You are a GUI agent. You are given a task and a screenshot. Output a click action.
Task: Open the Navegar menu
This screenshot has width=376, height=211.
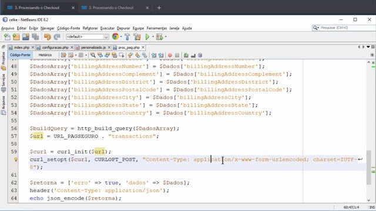(x=47, y=28)
